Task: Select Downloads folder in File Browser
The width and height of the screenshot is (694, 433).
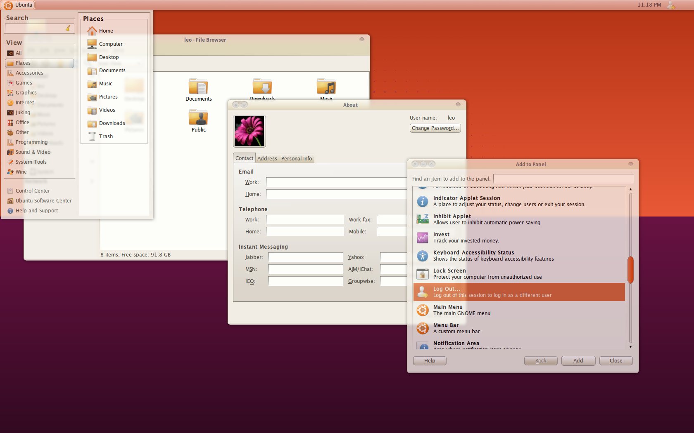Action: [x=262, y=89]
